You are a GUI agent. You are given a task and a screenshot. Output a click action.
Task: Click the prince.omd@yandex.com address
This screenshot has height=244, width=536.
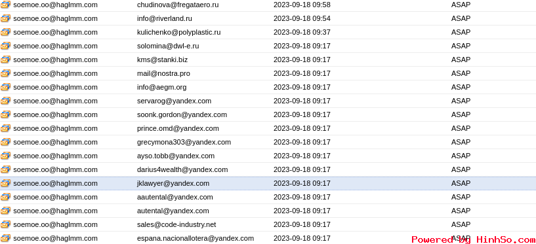(178, 128)
